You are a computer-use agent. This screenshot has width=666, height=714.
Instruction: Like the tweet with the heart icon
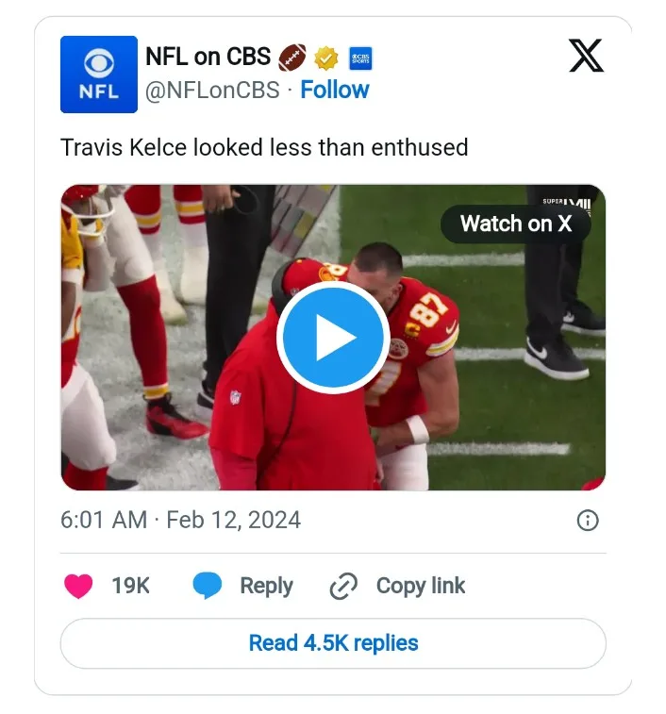click(x=78, y=586)
